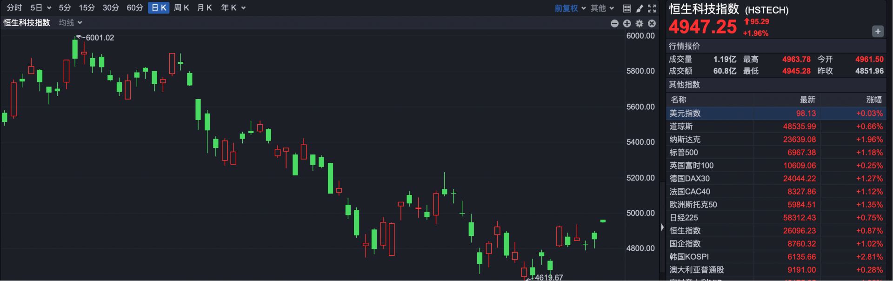Open the 前复权 adjustment dropdown
Screen dimensions: 893x281
tap(570, 8)
